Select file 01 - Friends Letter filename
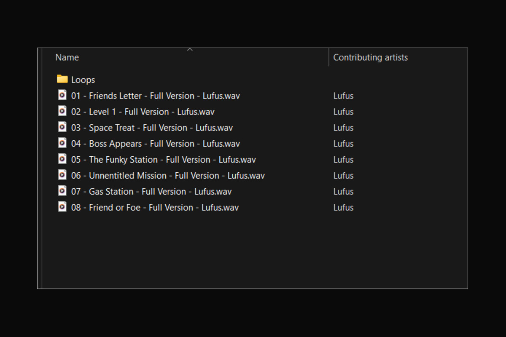This screenshot has height=337, width=506. tap(155, 96)
